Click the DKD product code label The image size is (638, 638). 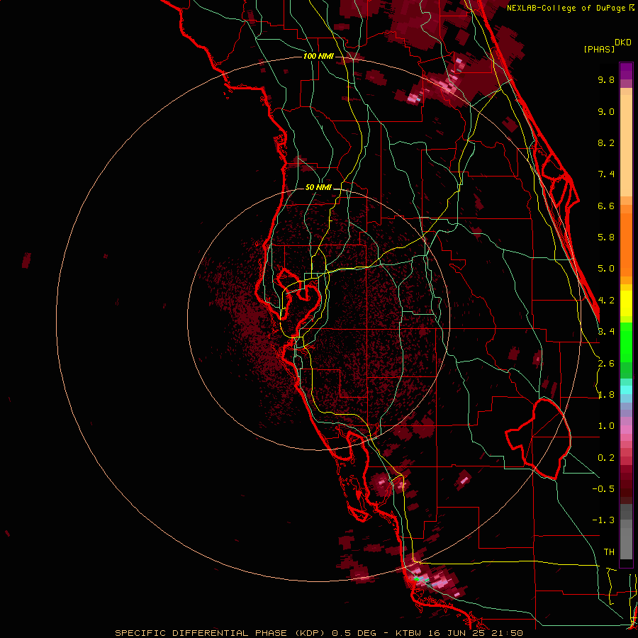[623, 43]
